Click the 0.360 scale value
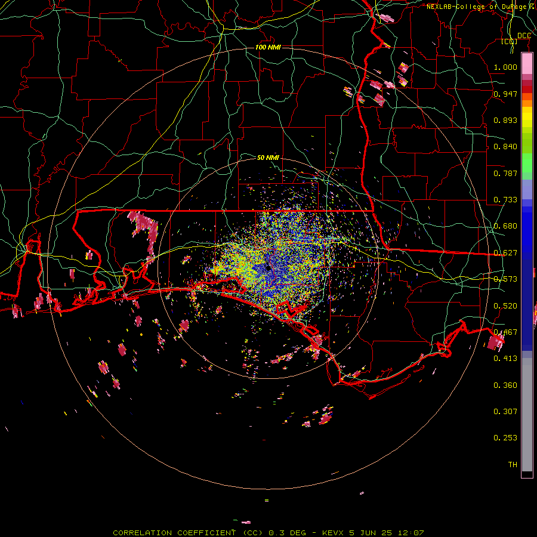The height and width of the screenshot is (537, 537). [x=505, y=385]
